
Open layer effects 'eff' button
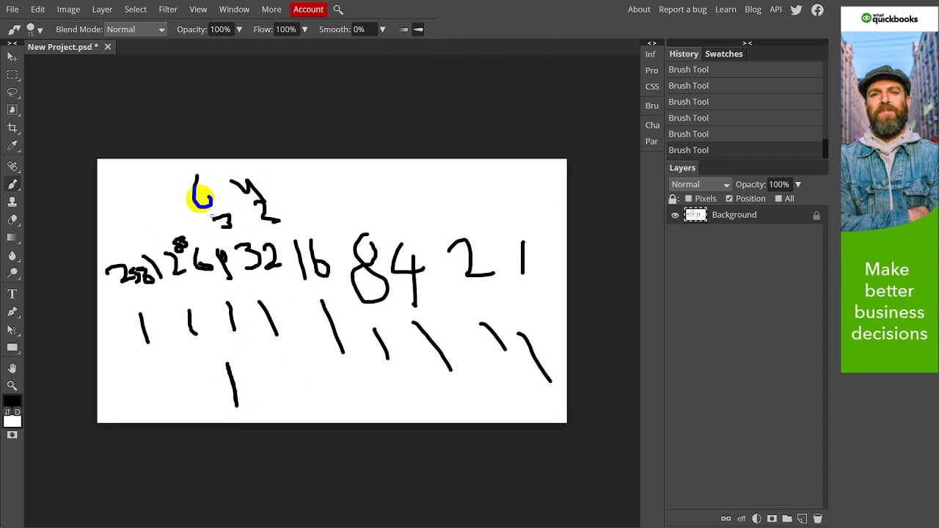[742, 518]
